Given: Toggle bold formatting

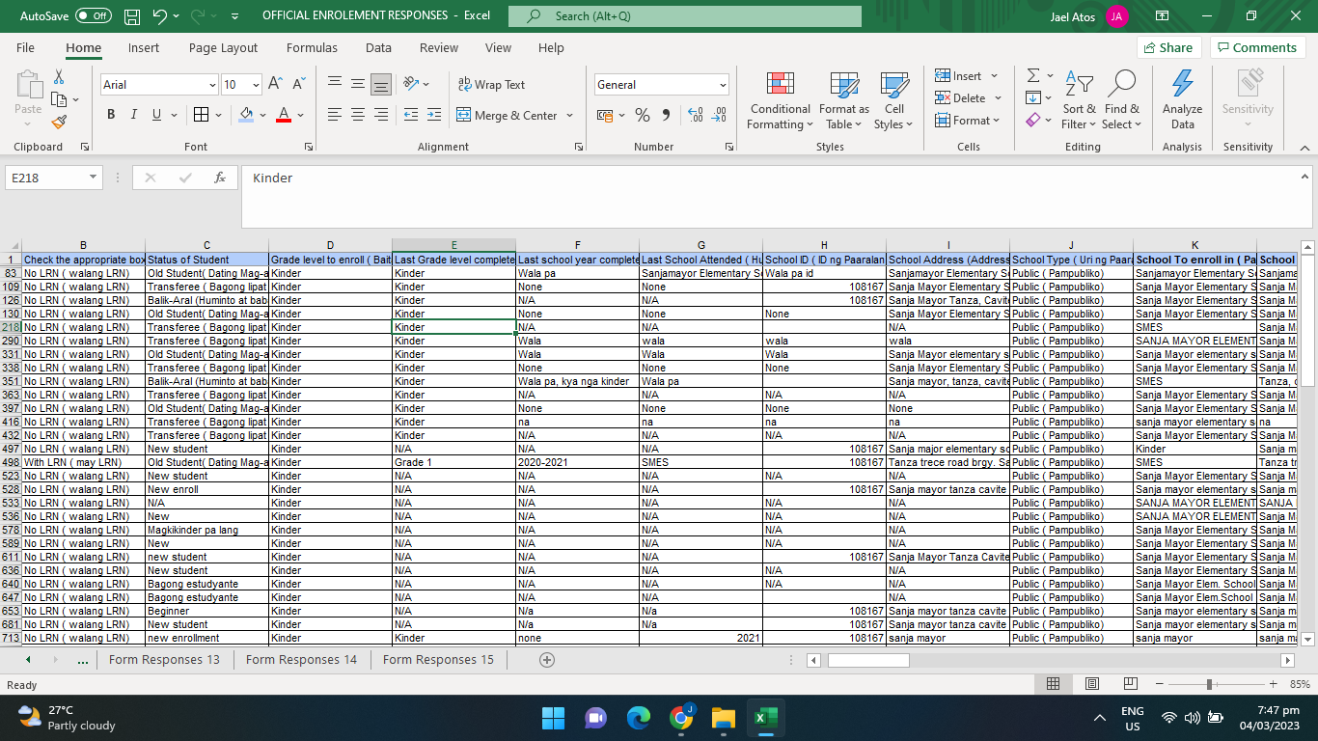Looking at the screenshot, I should [110, 115].
